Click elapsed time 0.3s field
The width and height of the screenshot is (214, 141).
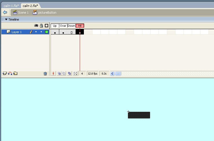(104, 73)
